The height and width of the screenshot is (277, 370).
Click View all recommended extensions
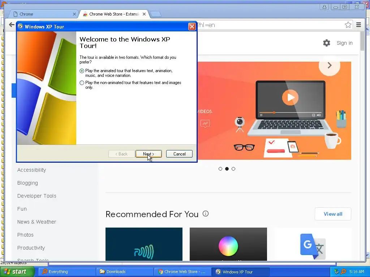click(x=333, y=214)
